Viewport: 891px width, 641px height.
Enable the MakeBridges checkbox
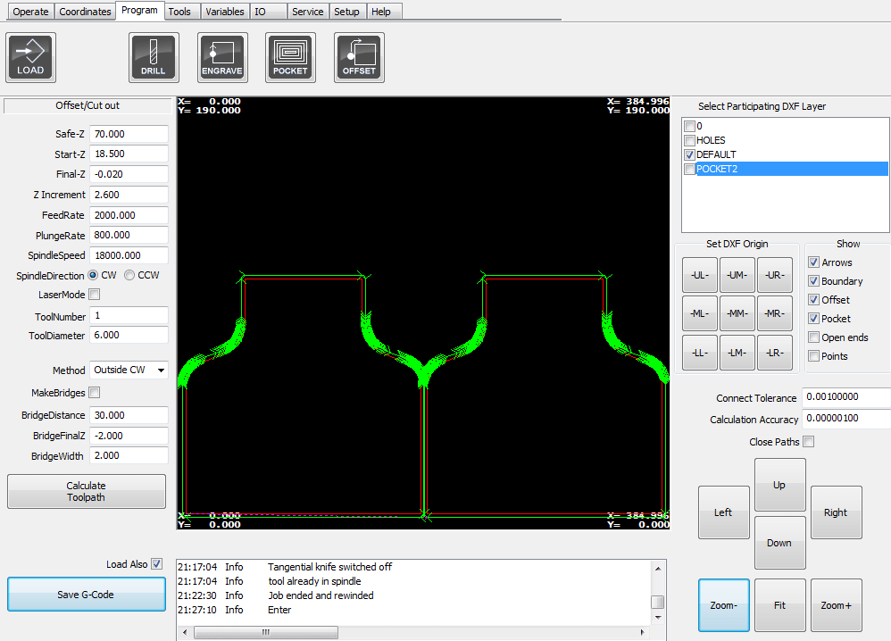pyautogui.click(x=94, y=392)
